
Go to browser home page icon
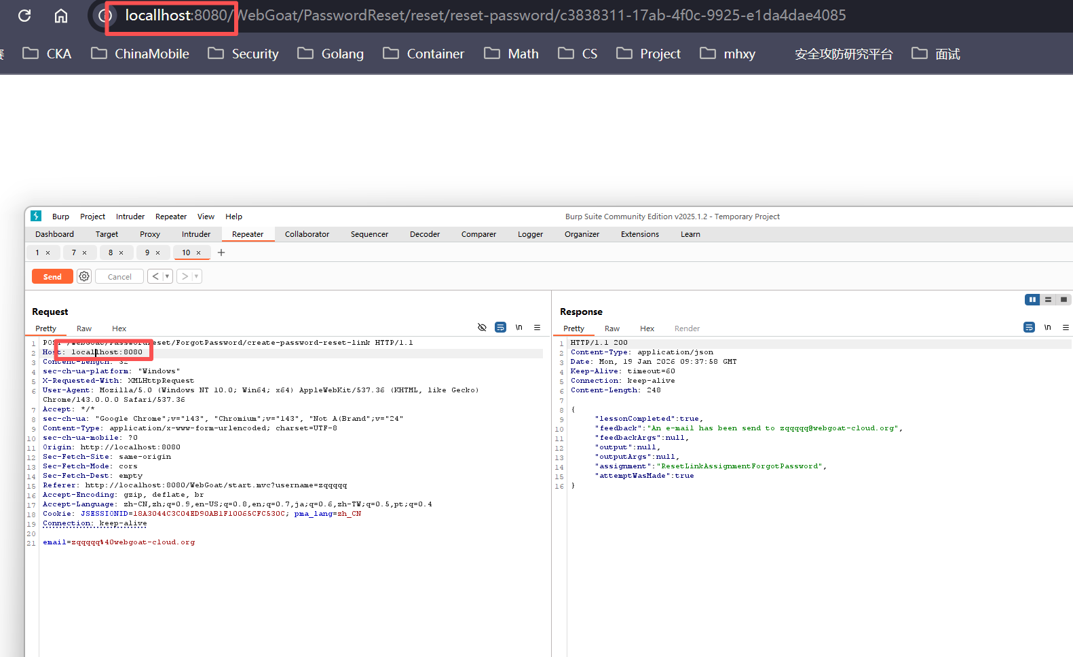[x=61, y=16]
